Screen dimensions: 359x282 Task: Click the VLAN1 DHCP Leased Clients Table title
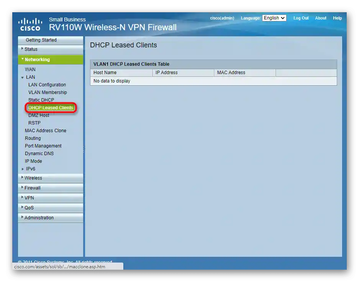131,64
